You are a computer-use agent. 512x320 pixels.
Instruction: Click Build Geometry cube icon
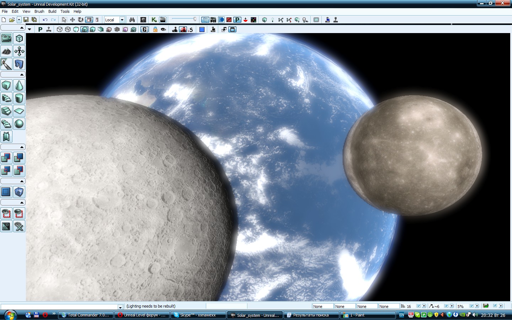click(x=265, y=20)
